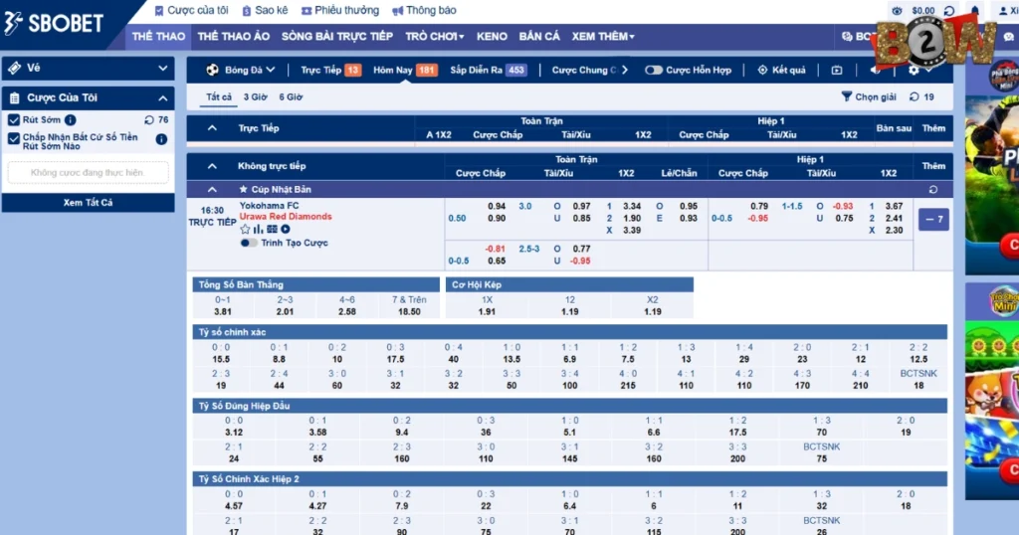Select the Tất cả time filter
The height and width of the screenshot is (535, 1019).
(218, 96)
